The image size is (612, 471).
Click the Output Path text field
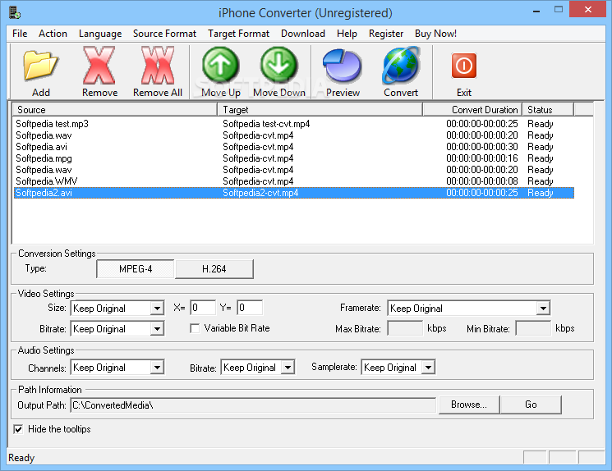253,405
